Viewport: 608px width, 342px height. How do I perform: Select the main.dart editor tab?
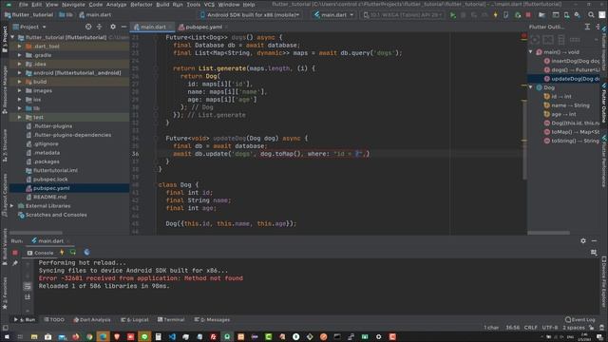[x=153, y=27]
